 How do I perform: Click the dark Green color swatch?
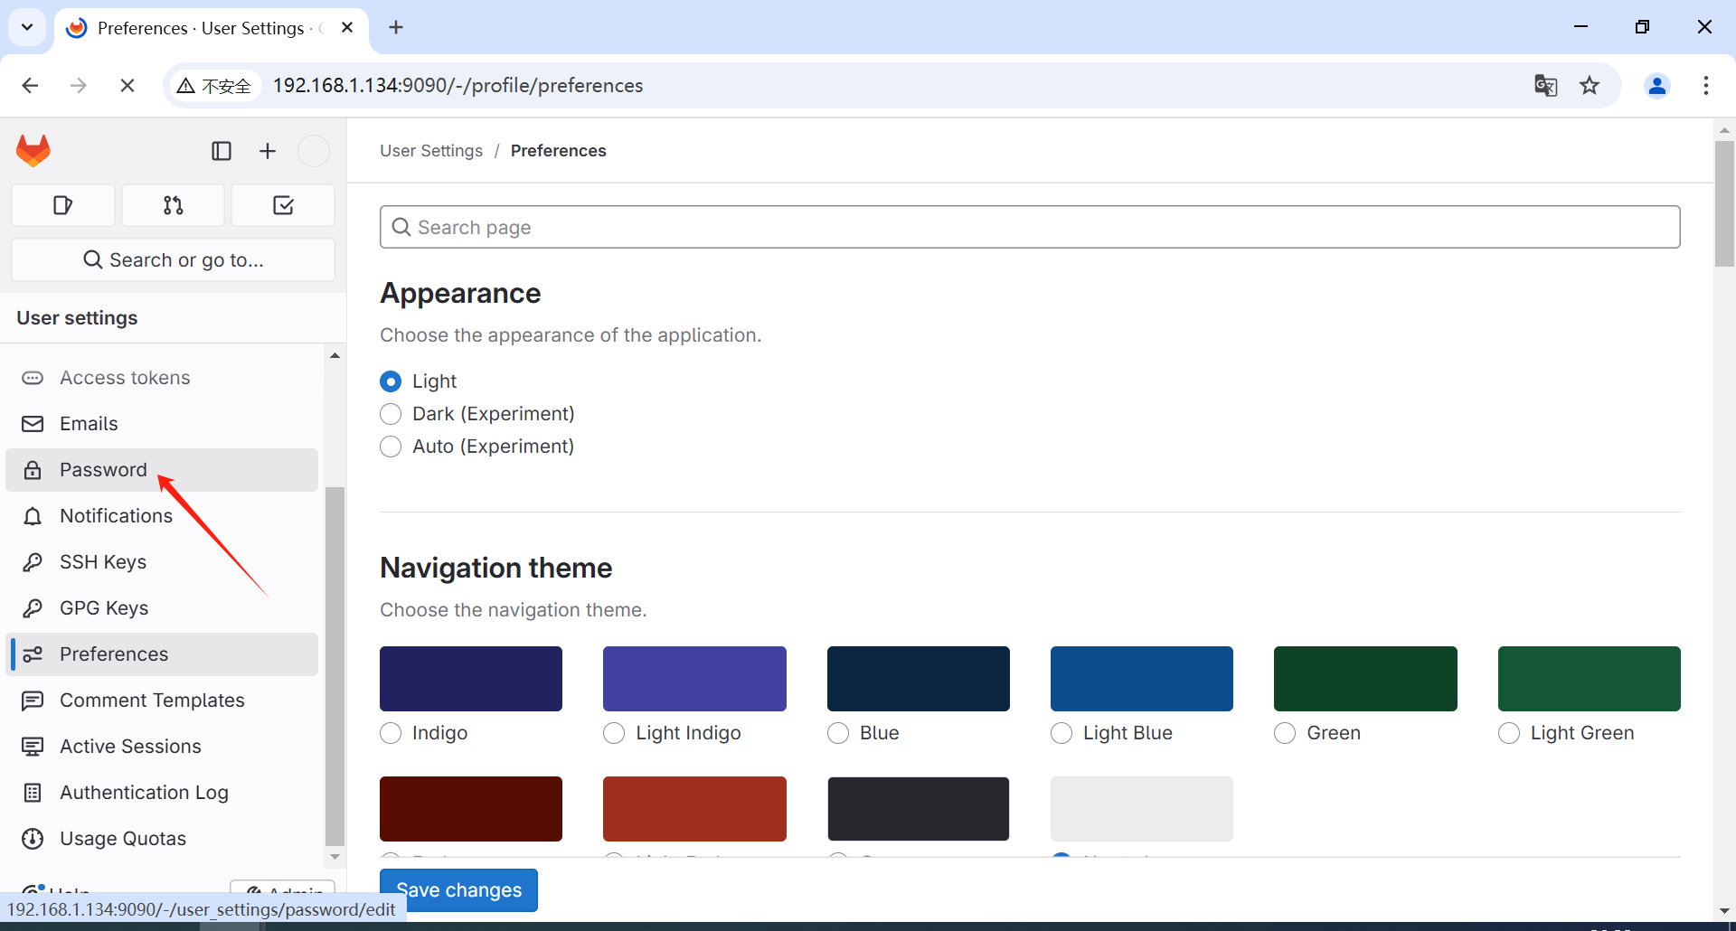coord(1365,679)
